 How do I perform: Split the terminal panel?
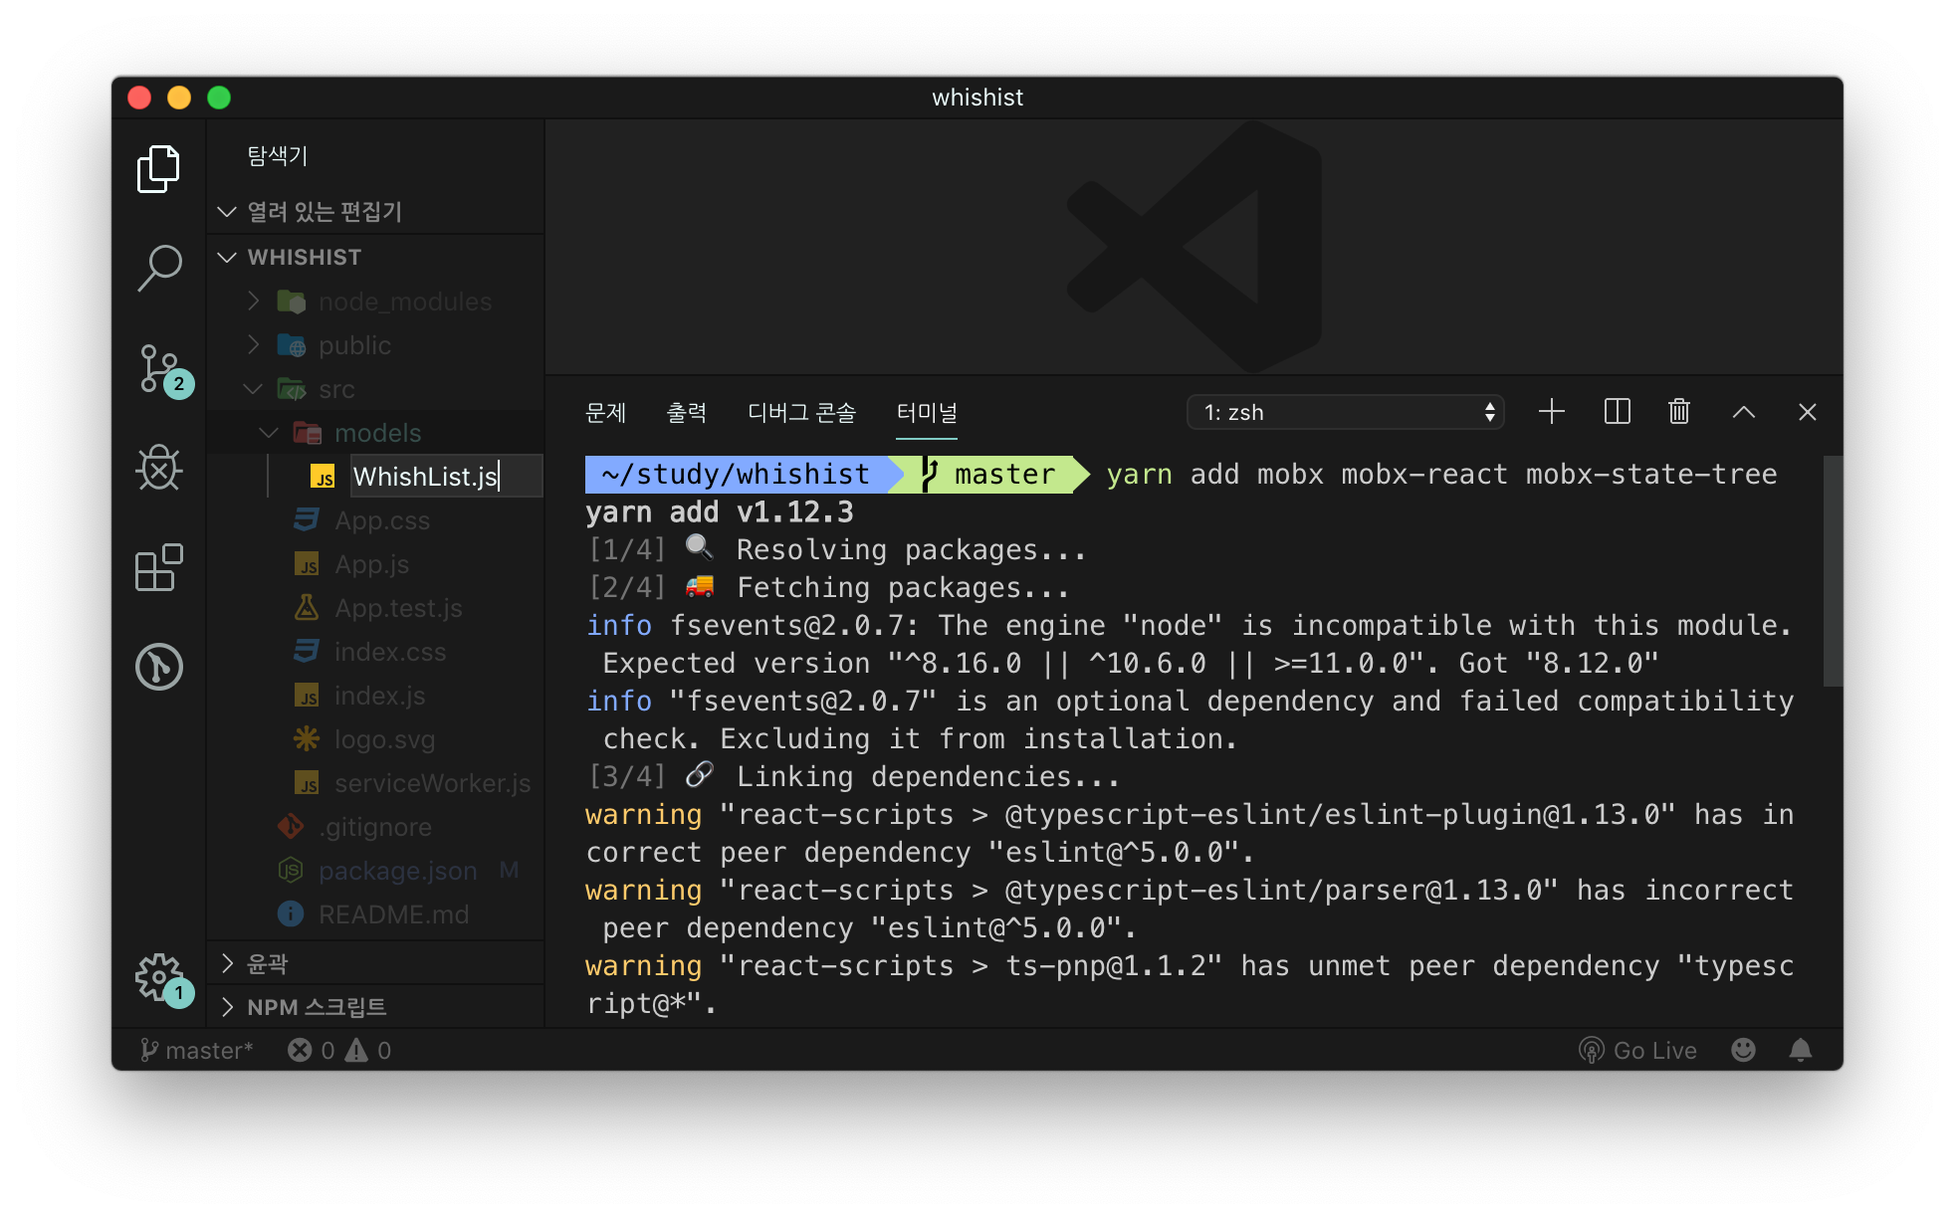[x=1617, y=412]
